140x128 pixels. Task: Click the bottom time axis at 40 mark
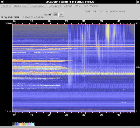[119, 115]
